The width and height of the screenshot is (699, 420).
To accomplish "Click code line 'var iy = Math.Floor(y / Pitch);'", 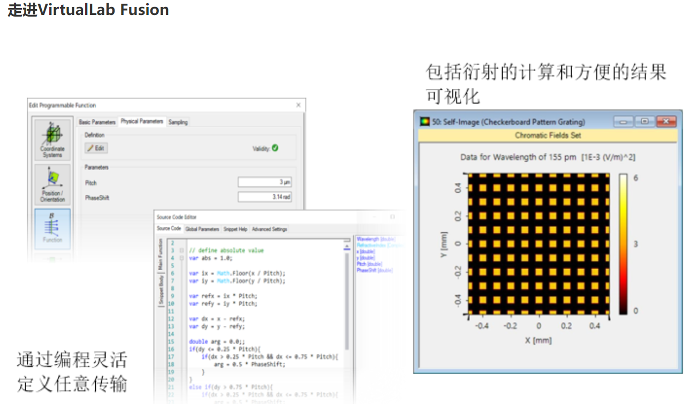I will click(x=237, y=280).
